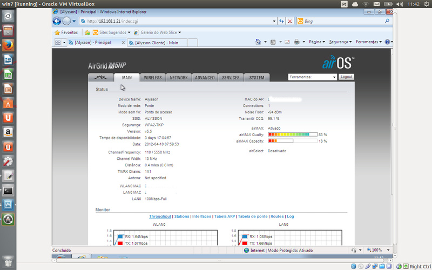The width and height of the screenshot is (432, 270).
Task: Open the Ferramentas menu in the IE toolbar
Action: [x=369, y=42]
